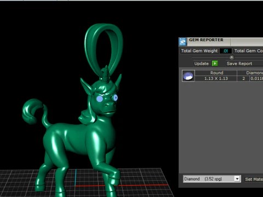The image size is (263, 197).
Task: Click the 0.011 weight cell
Action: [256, 78]
